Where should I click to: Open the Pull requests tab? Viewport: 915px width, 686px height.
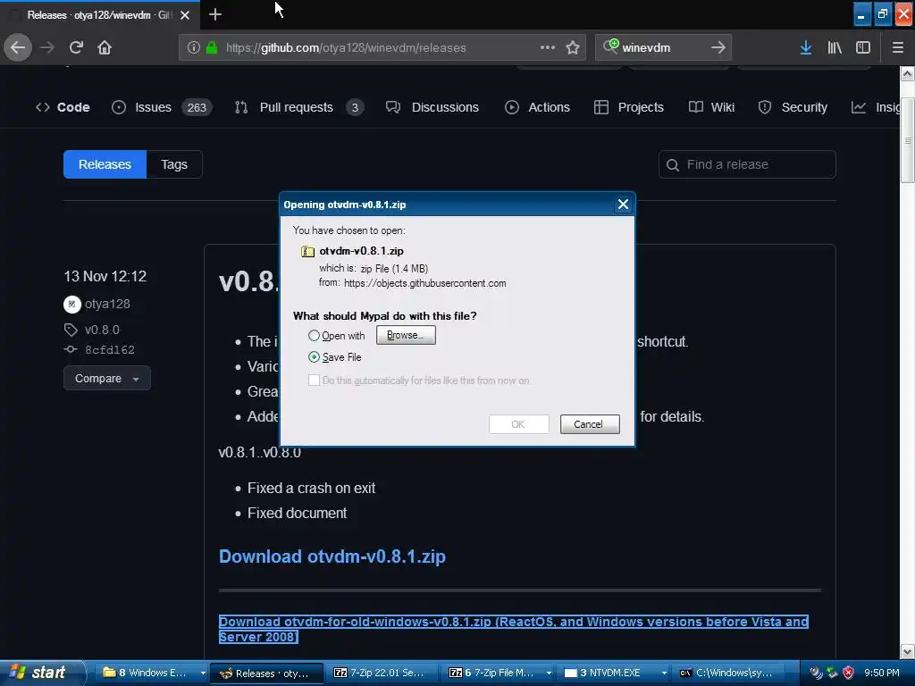click(x=298, y=107)
